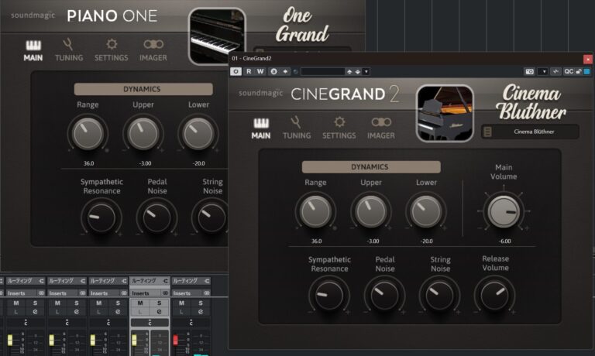The width and height of the screenshot is (595, 356).
Task: Click the preset list icon beside Cinema Blüthner
Action: tap(488, 132)
